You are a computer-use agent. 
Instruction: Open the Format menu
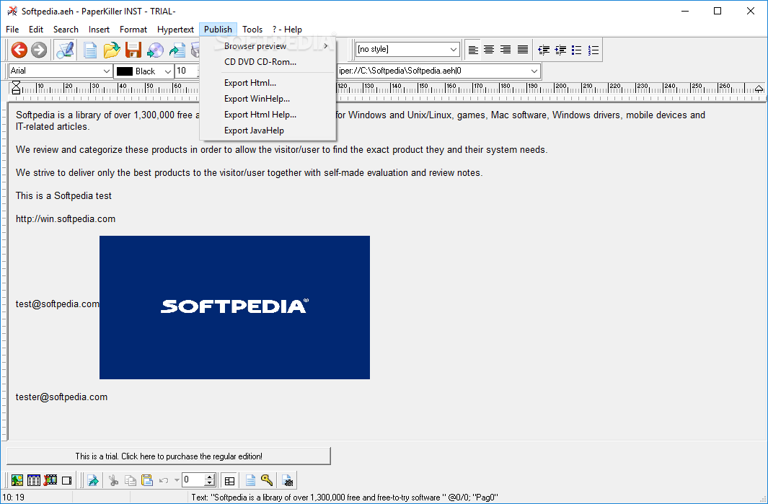(133, 30)
